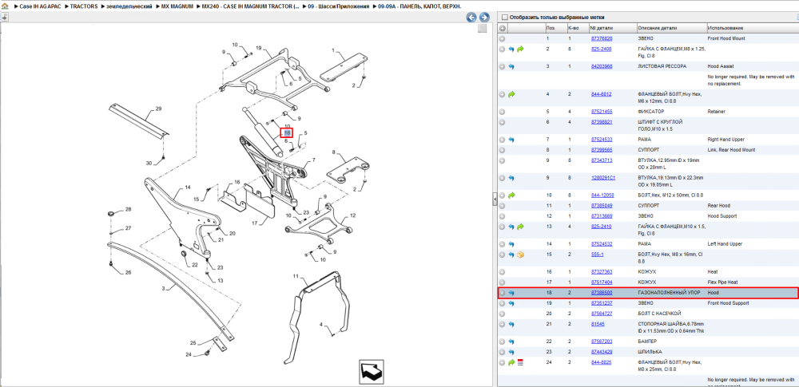
Task: Go to the home page icon
Action: [x=5, y=6]
